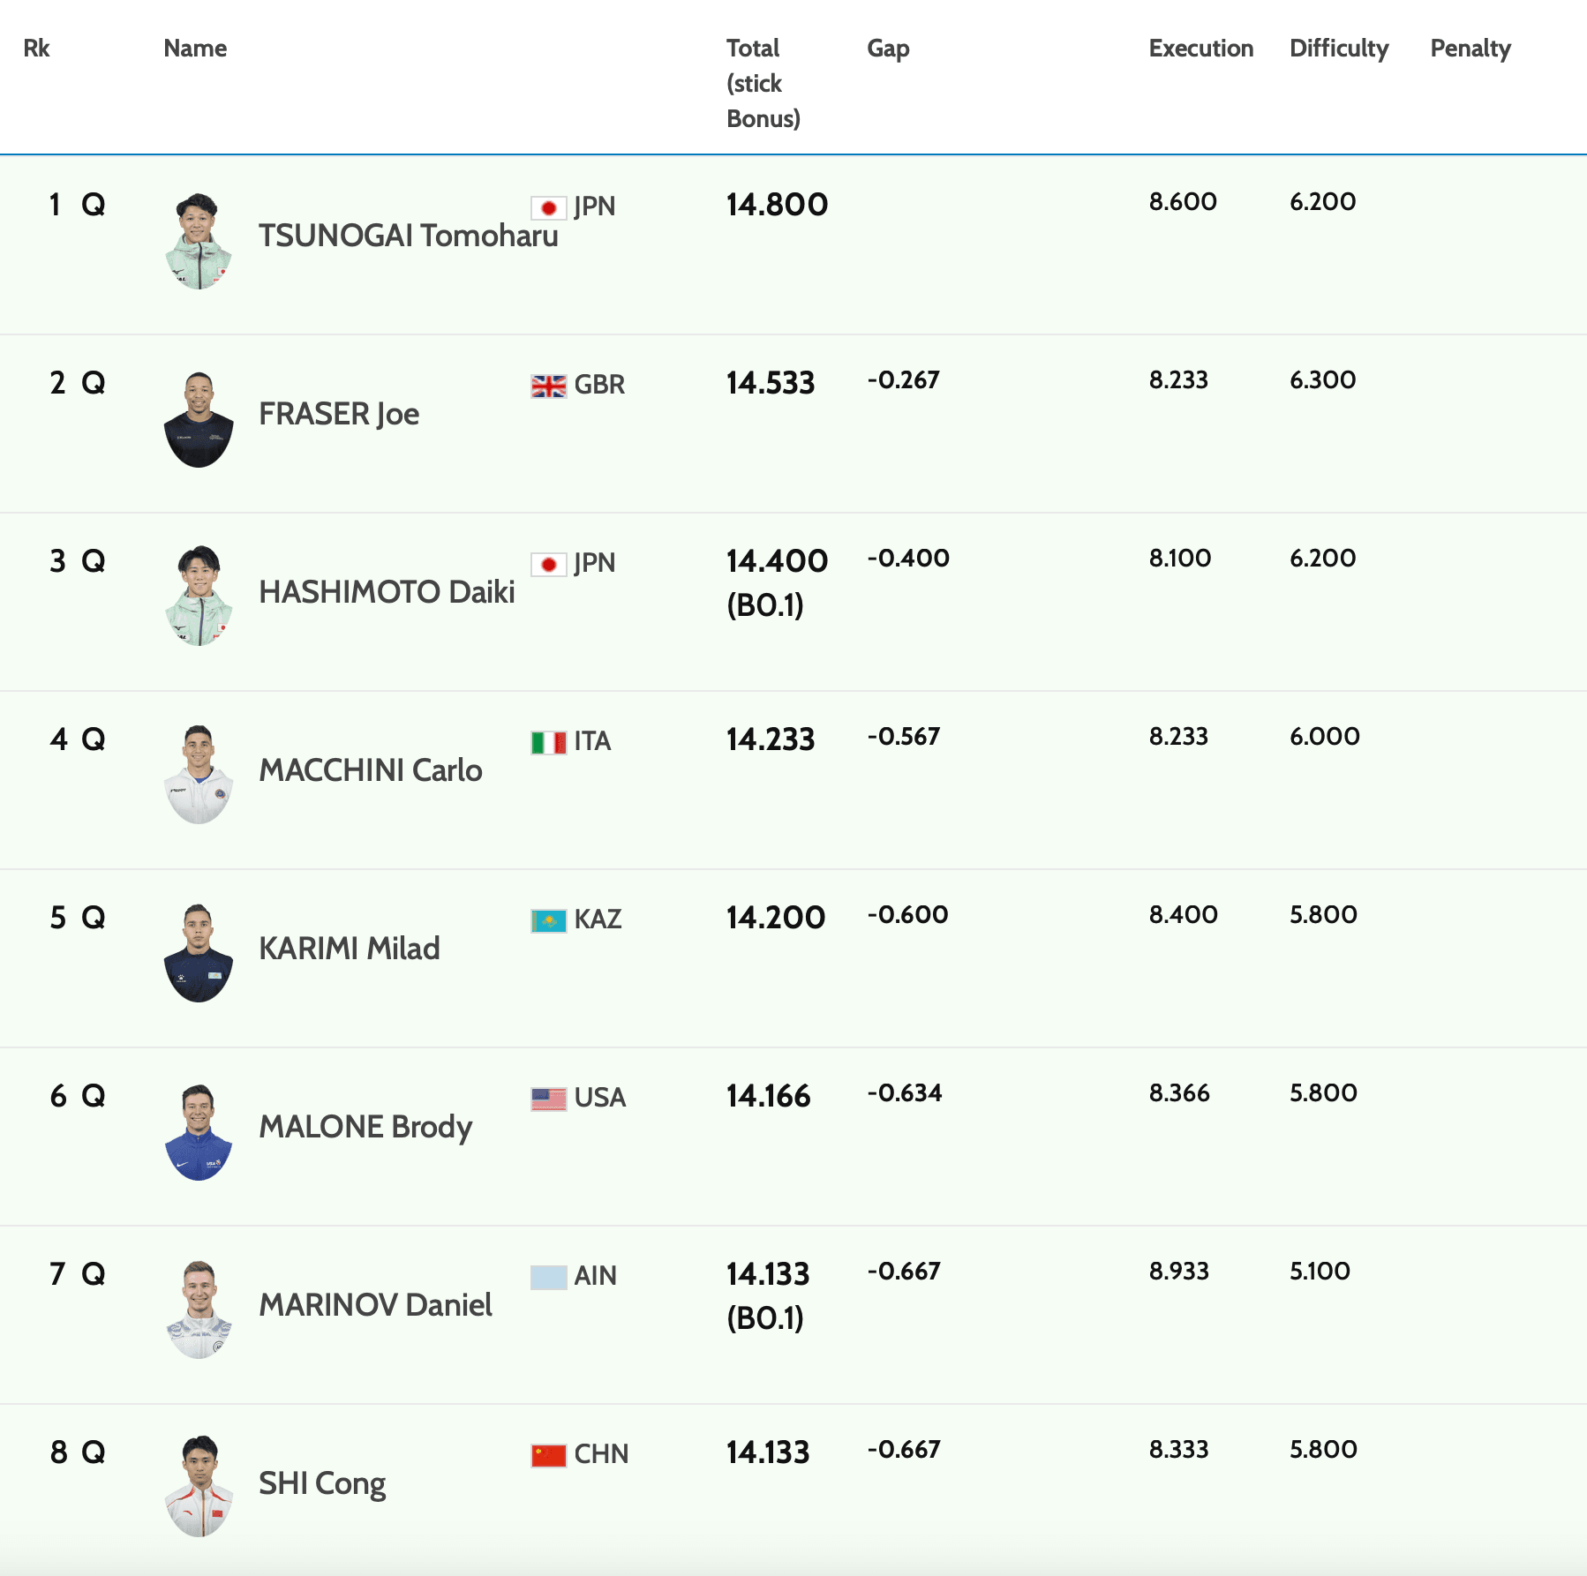Click MARINOV Daniel's profile photo
This screenshot has height=1576, width=1587.
(199, 1310)
